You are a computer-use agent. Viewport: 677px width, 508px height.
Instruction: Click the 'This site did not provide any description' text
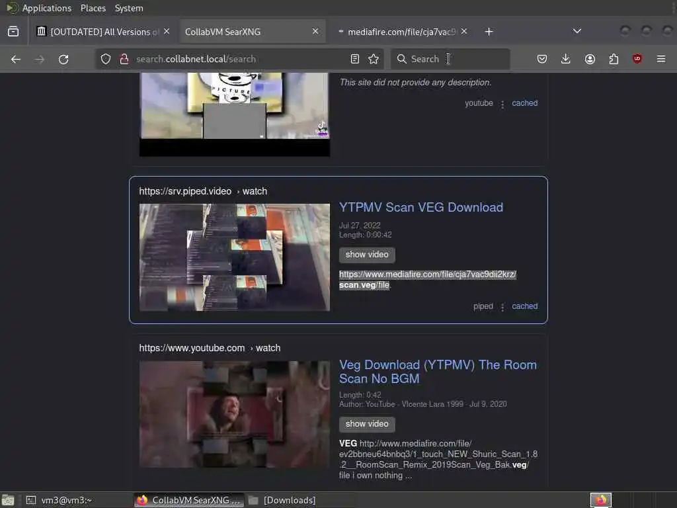(x=415, y=83)
